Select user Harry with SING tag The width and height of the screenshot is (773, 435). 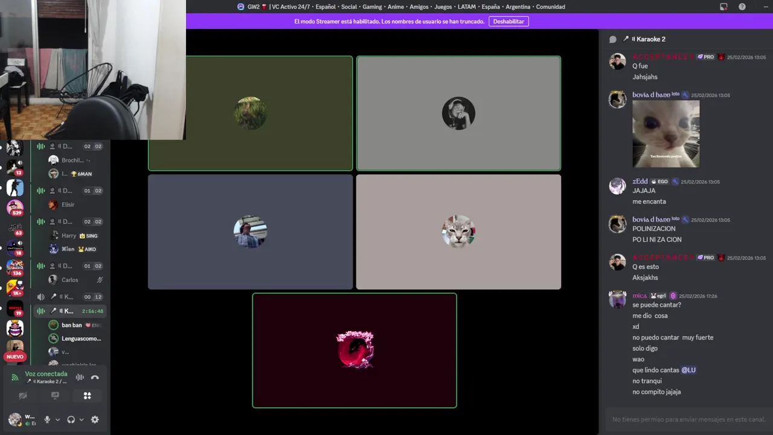(74, 236)
